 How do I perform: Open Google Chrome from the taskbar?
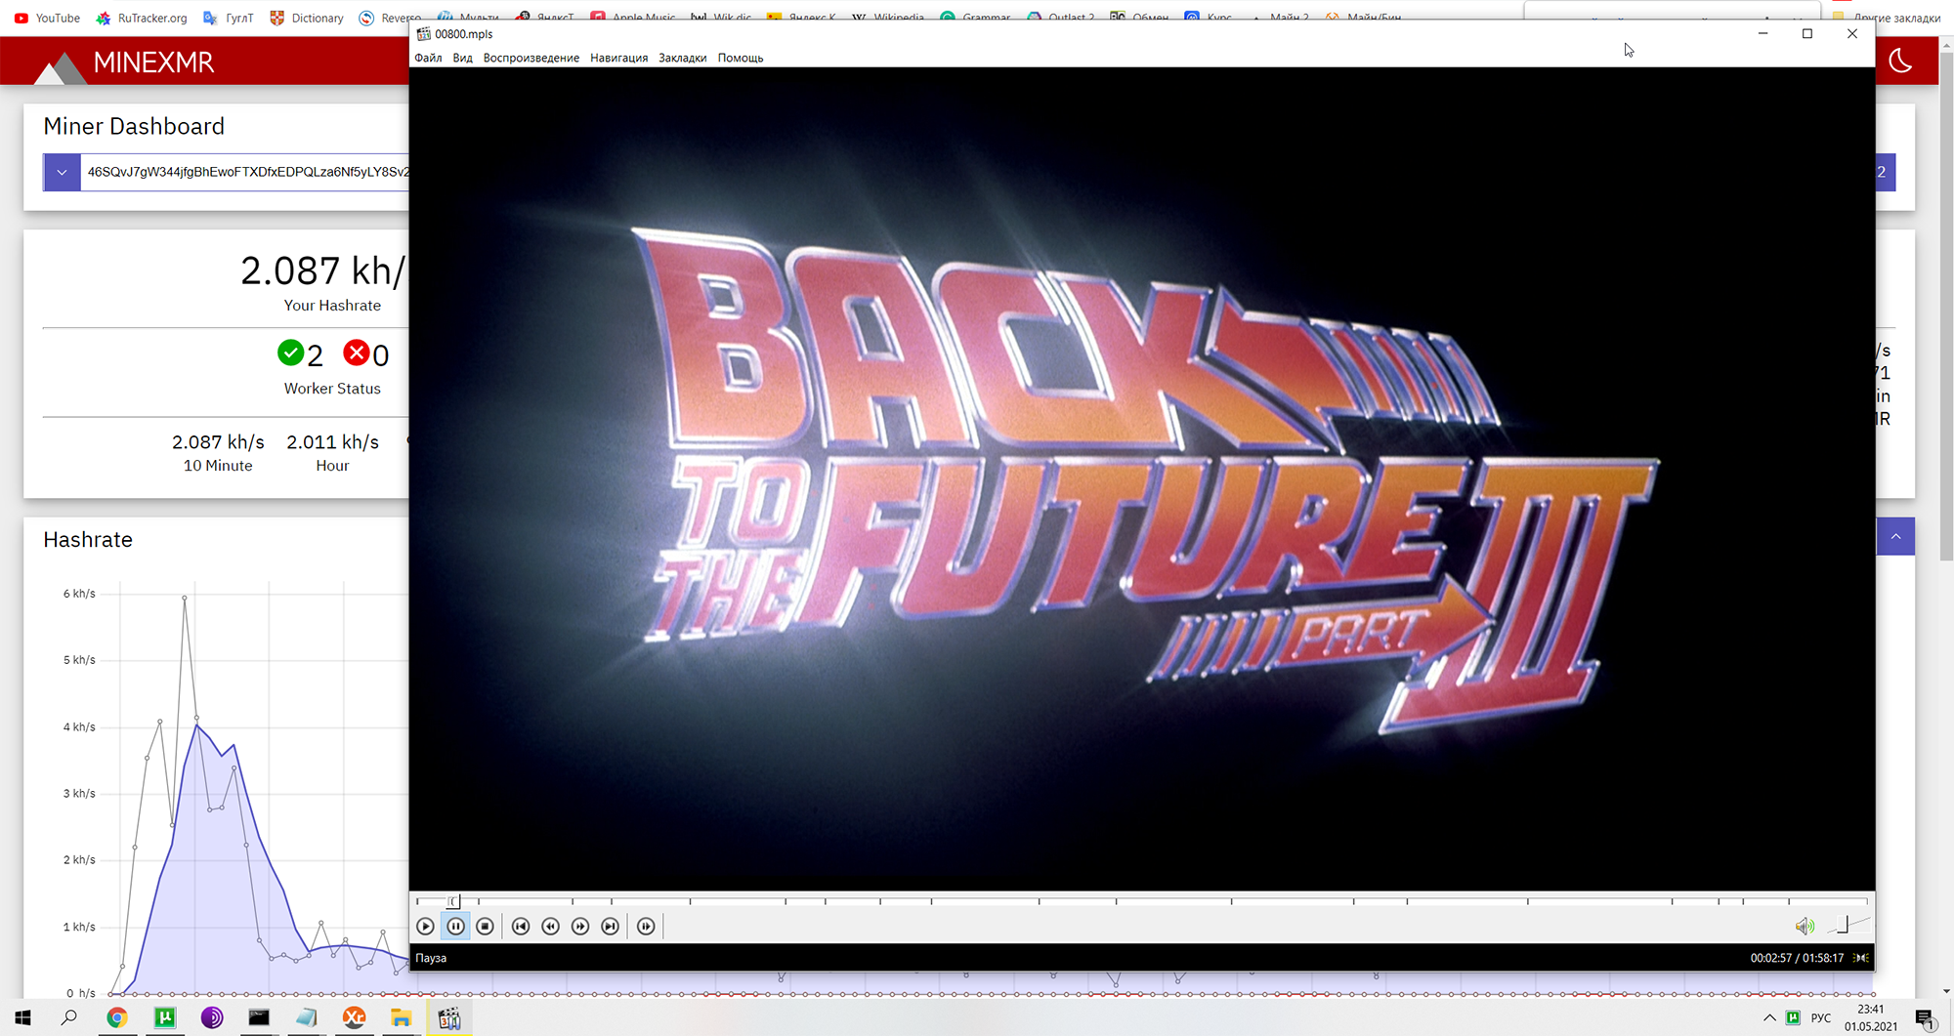pos(117,1017)
